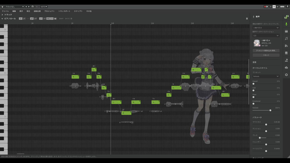Toggle the waveform display icon
The width and height of the screenshot is (290, 163).
[x=48, y=18]
